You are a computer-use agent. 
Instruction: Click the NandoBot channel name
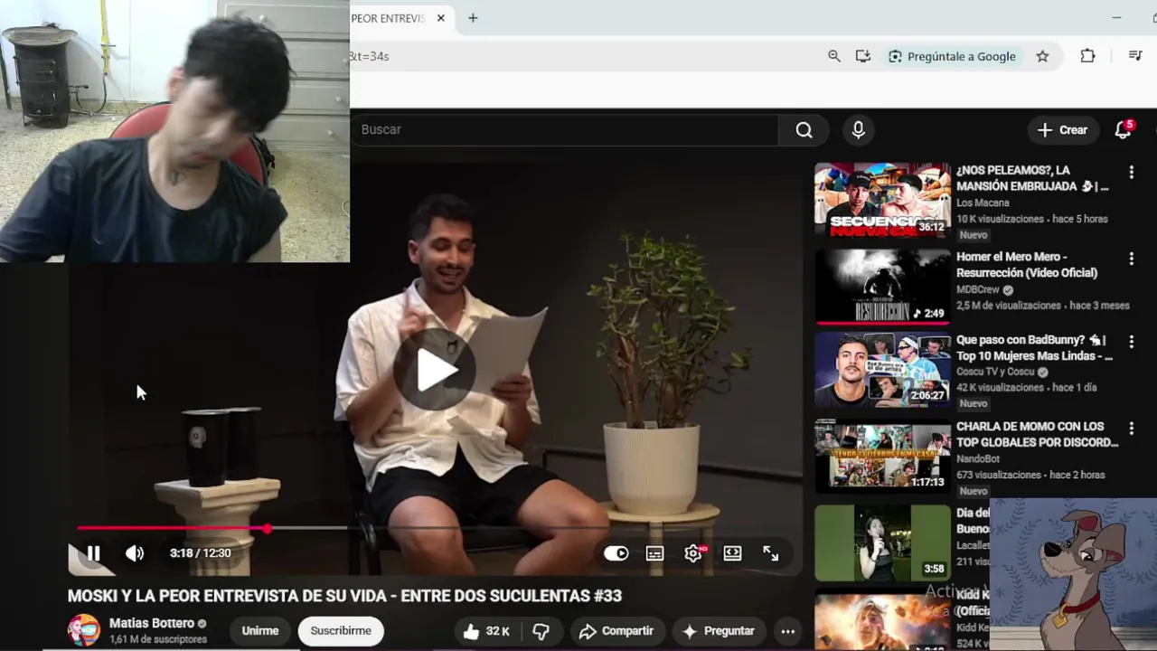(x=980, y=458)
